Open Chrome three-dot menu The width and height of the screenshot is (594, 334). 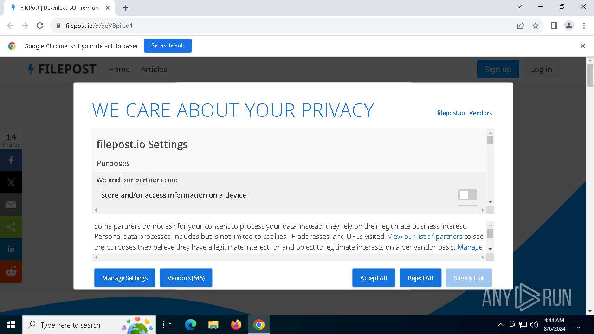point(583,26)
